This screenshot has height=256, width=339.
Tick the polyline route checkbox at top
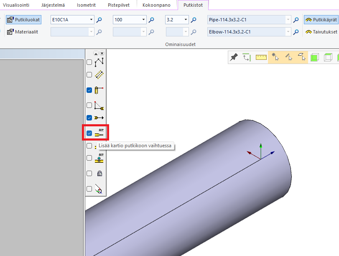click(89, 62)
